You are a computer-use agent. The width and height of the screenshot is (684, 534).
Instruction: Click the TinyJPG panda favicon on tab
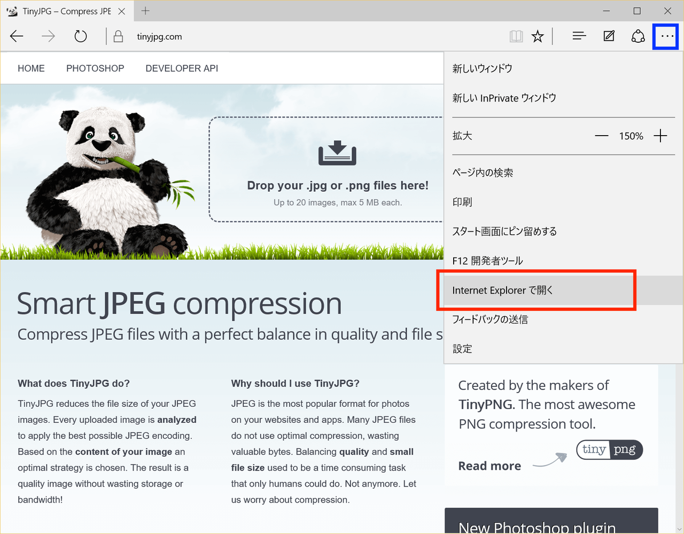[x=12, y=11]
